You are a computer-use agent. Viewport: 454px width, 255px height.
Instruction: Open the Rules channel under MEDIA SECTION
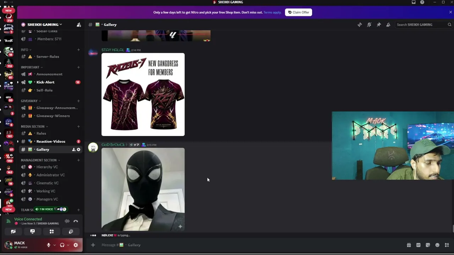50,134
